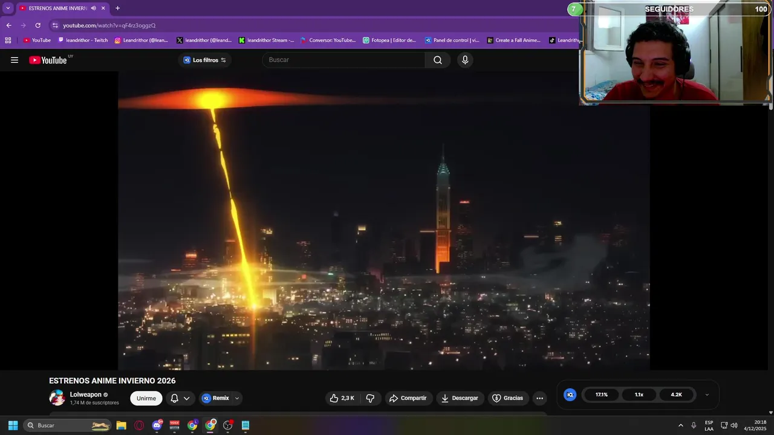Open the volume tray icon
This screenshot has height=435, width=774.
[734, 425]
